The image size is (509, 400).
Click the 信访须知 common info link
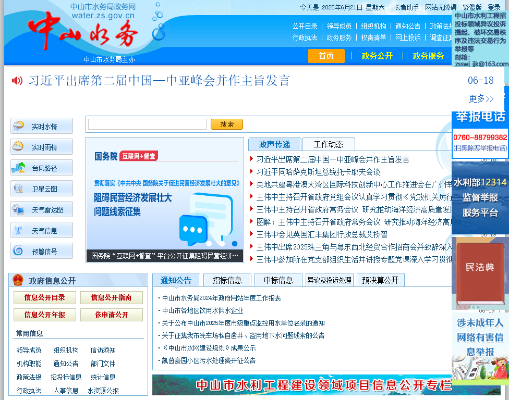click(x=103, y=350)
